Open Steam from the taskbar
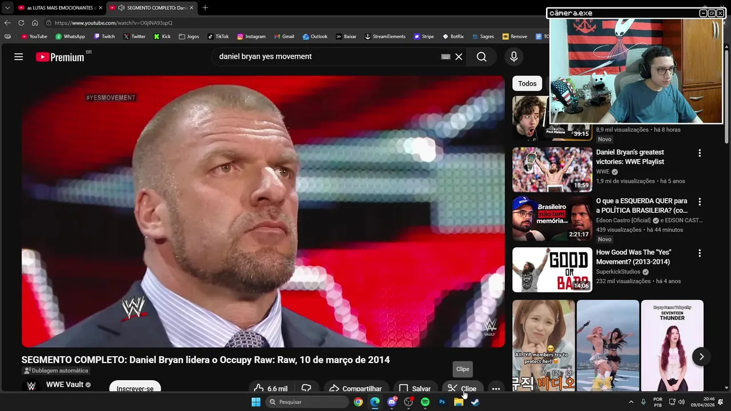Image resolution: width=731 pixels, height=411 pixels. click(x=475, y=402)
